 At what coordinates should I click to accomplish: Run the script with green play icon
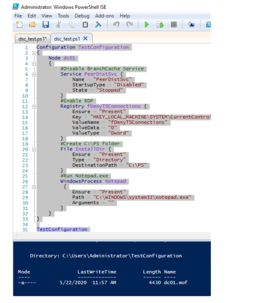146,24
